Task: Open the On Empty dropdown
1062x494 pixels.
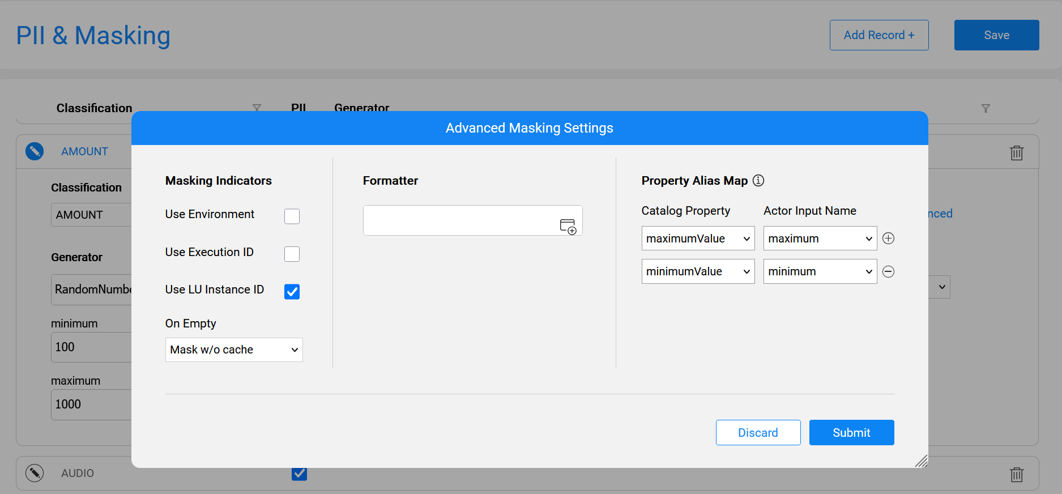Action: click(234, 350)
